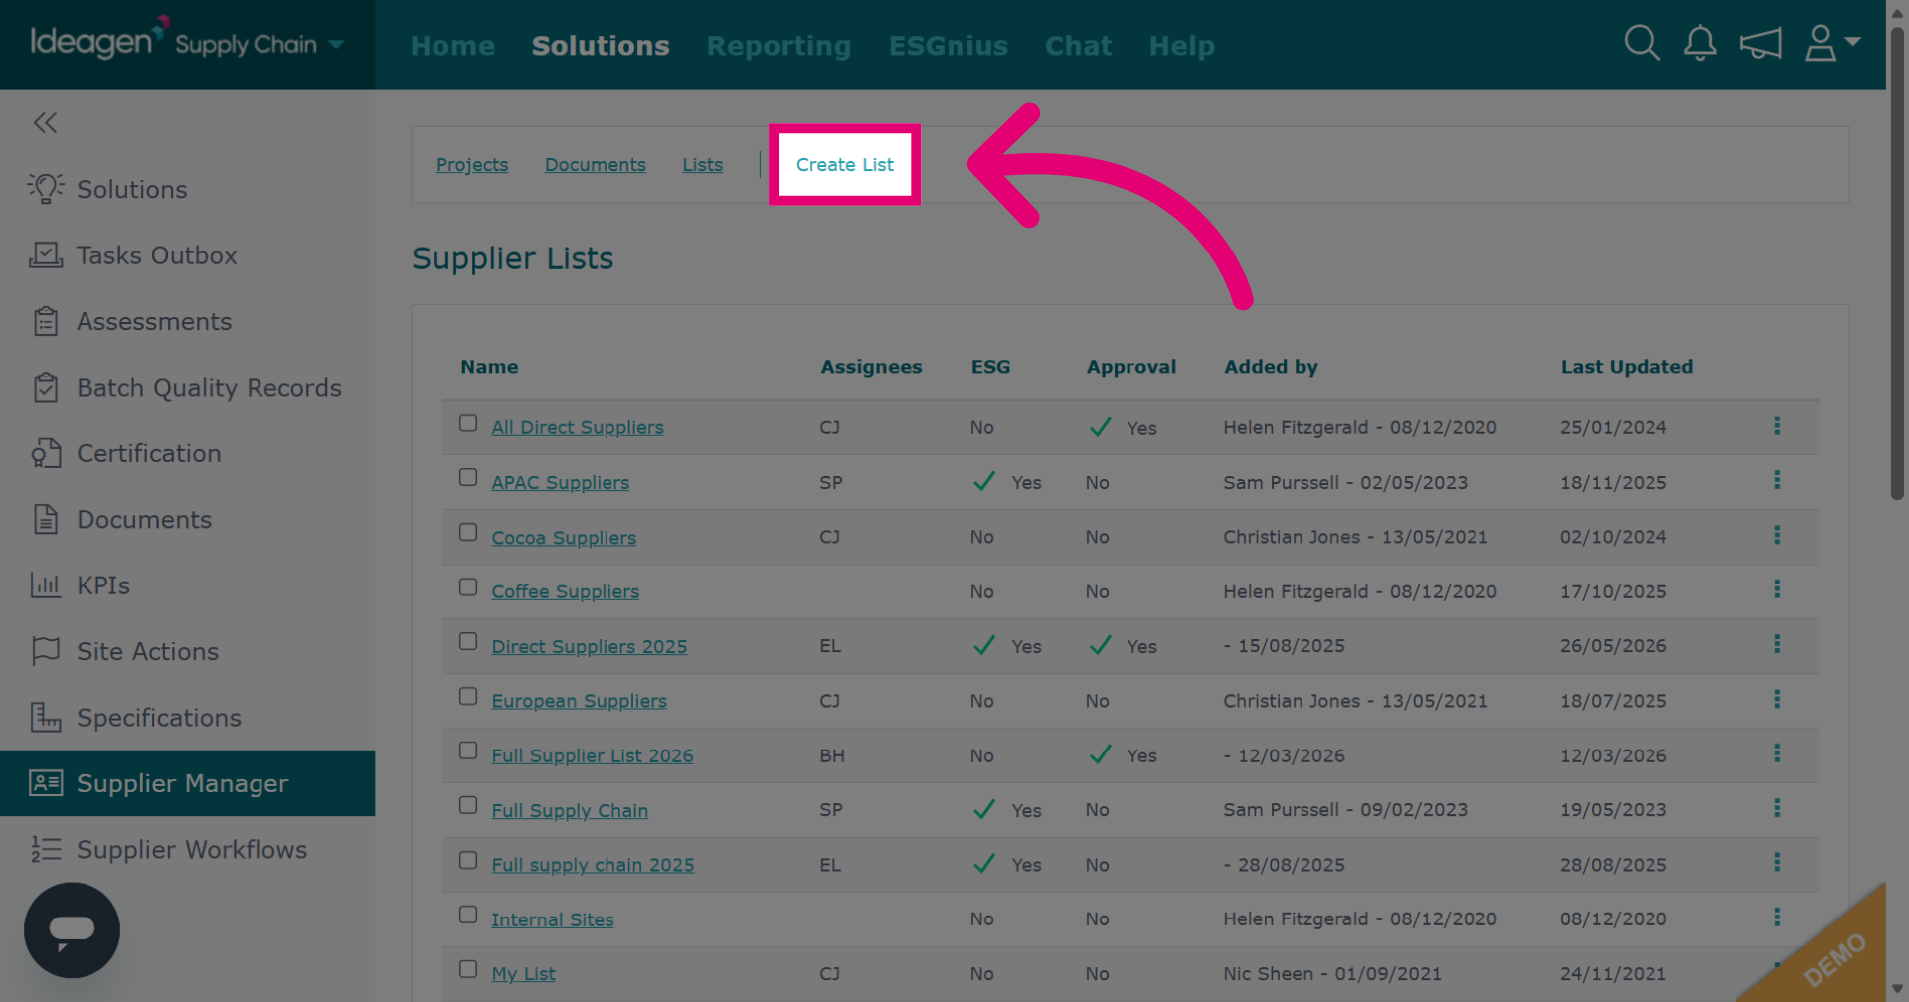Open Help in top navigation
This screenshot has height=1002, width=1909.
pyautogui.click(x=1181, y=46)
